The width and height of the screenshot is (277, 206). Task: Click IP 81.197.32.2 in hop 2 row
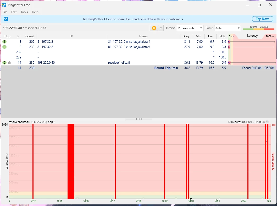click(45, 47)
